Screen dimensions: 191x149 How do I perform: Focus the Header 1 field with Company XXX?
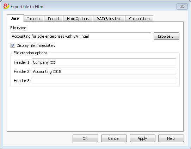104,62
